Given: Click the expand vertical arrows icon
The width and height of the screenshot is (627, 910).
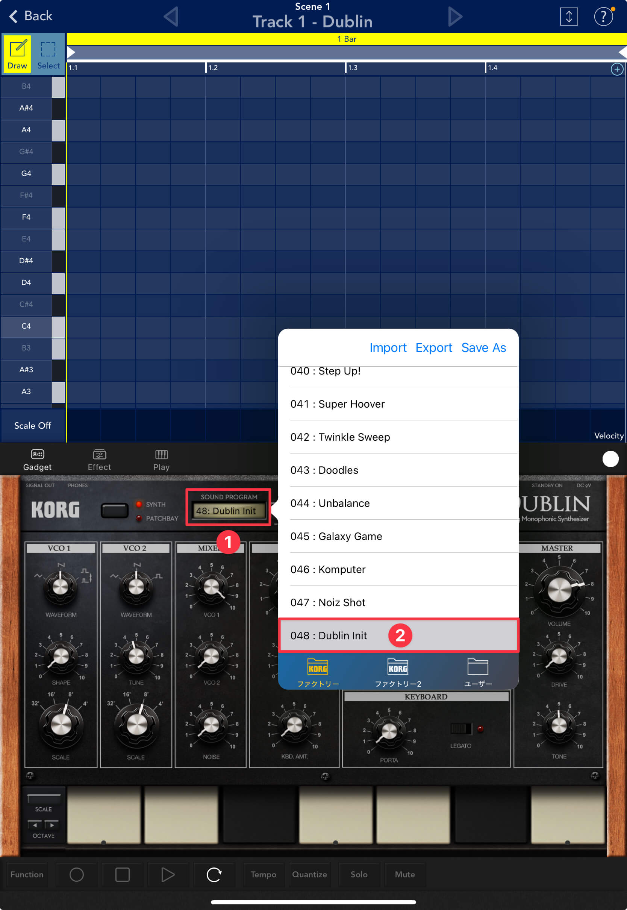Looking at the screenshot, I should coord(568,17).
